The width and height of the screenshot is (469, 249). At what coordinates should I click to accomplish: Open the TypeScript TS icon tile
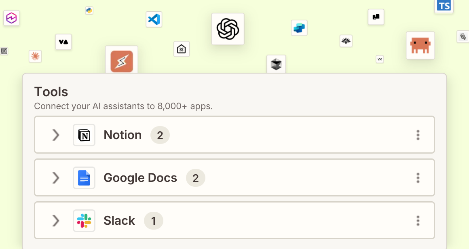coord(444,6)
